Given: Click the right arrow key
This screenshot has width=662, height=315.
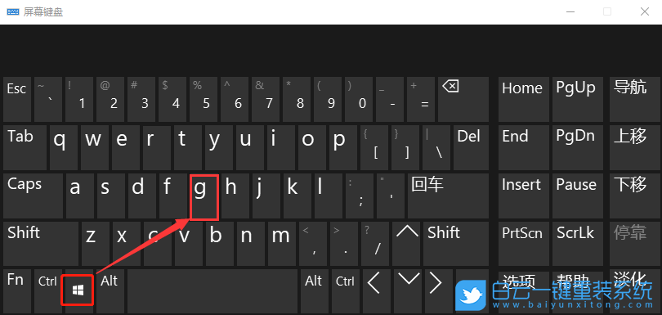Looking at the screenshot, I should pos(437,291).
